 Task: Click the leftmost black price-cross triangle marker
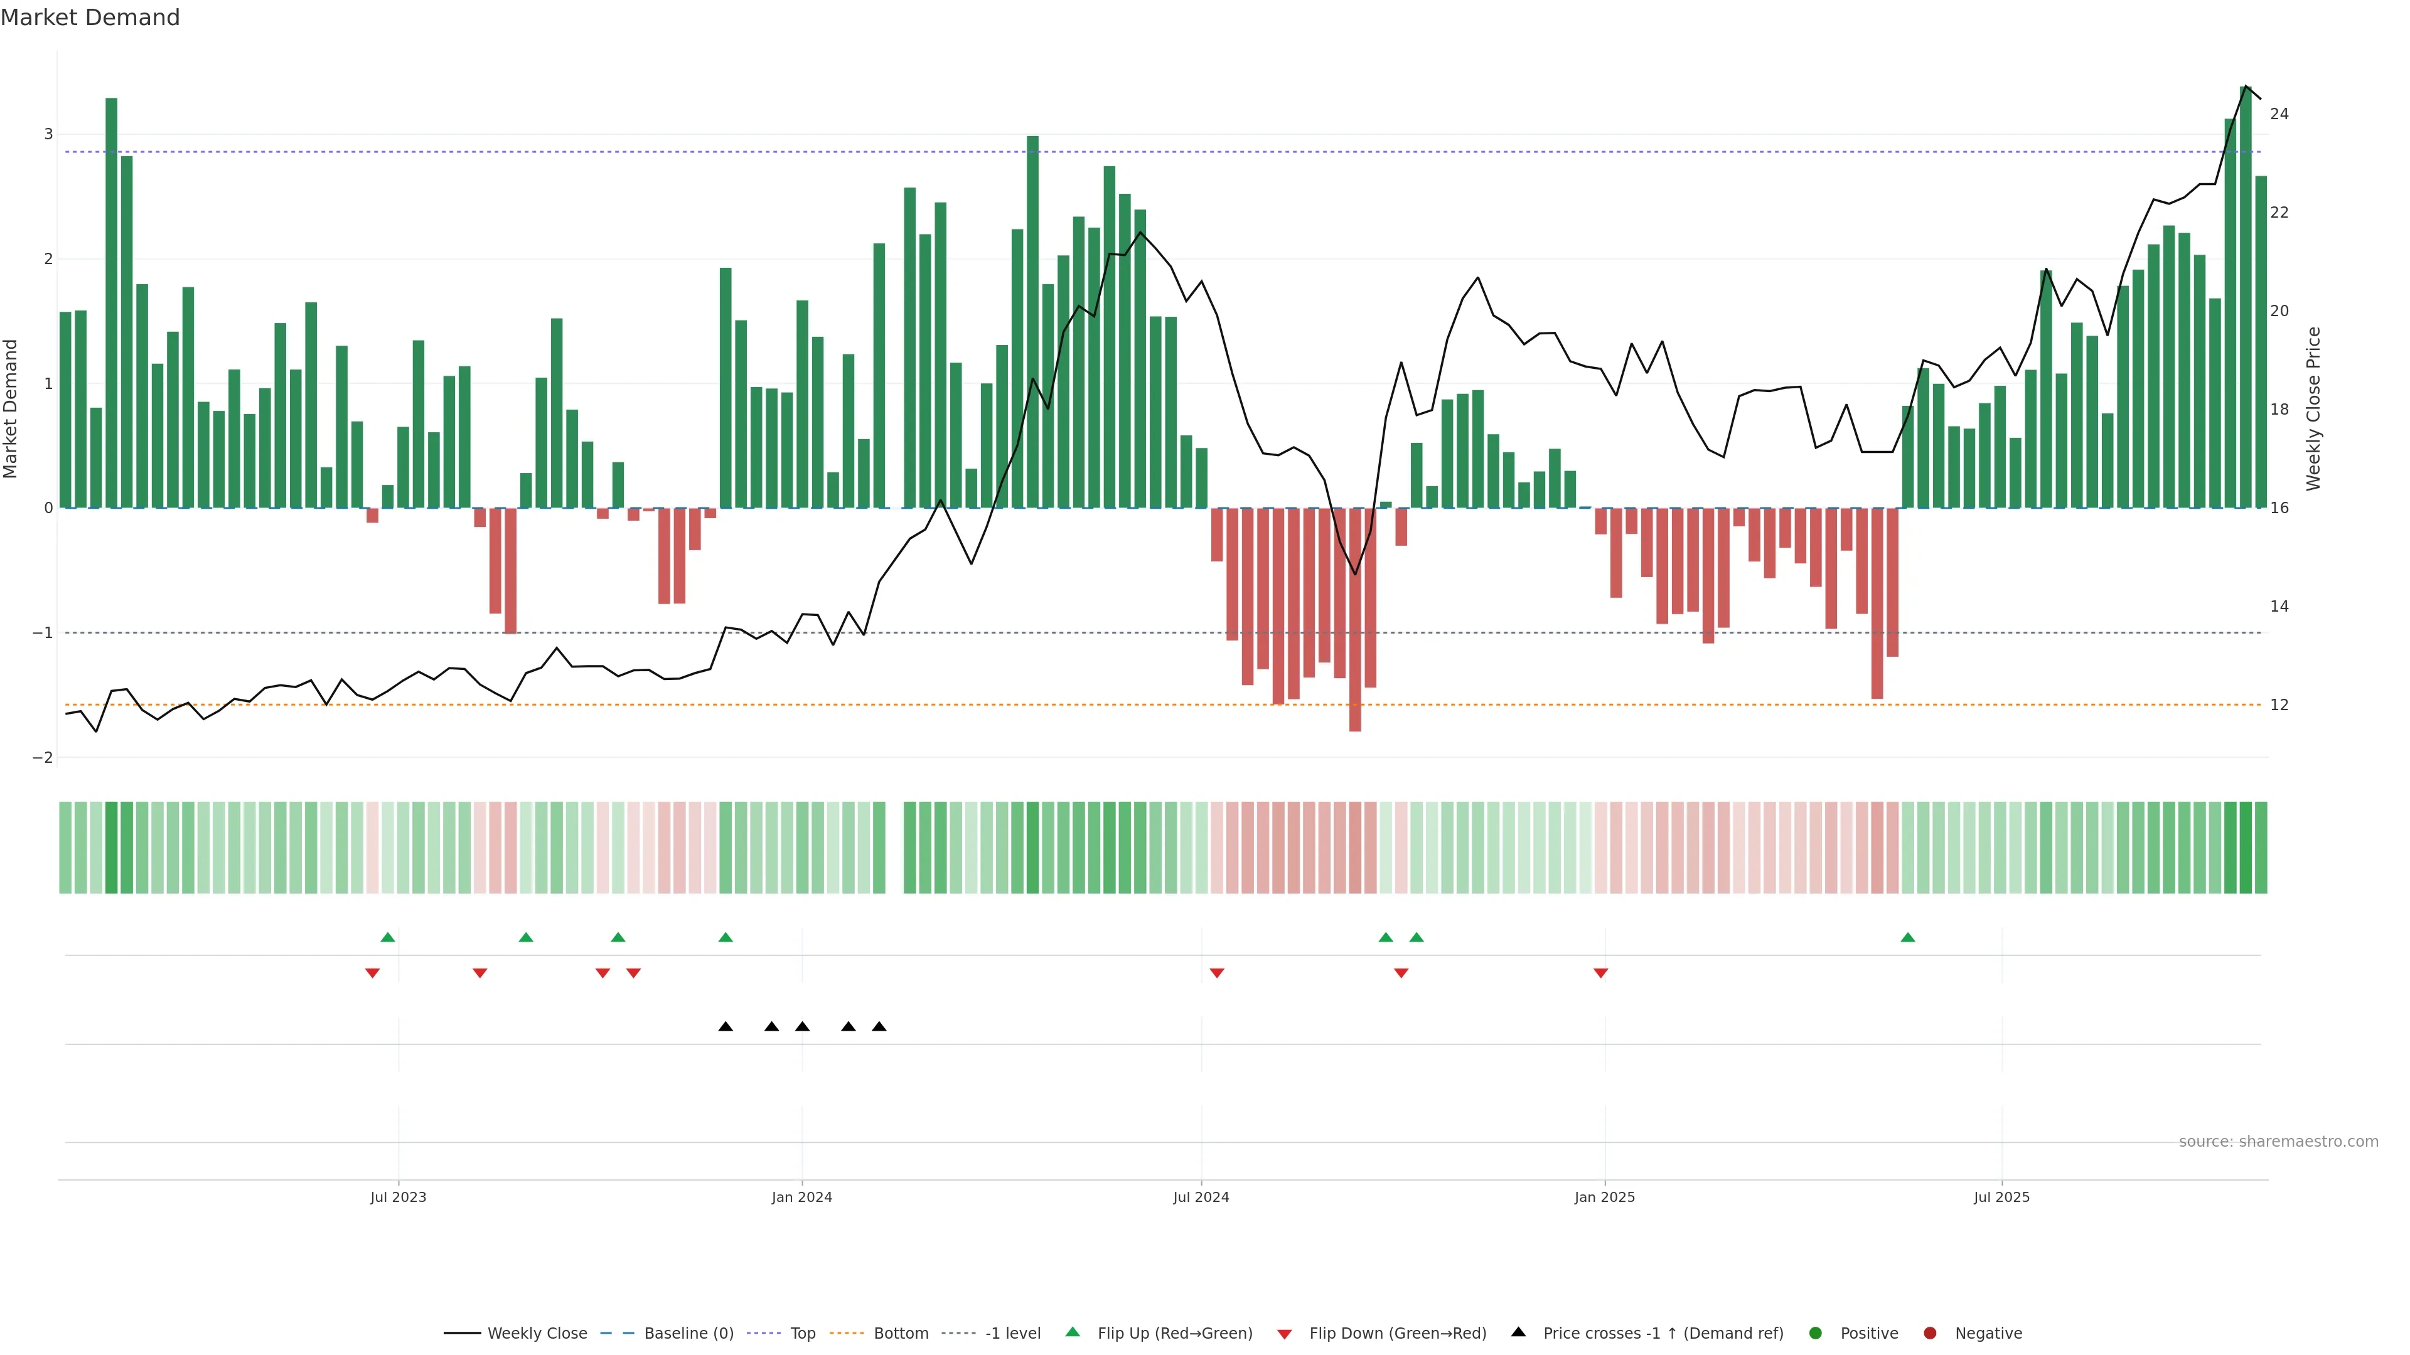tap(725, 1027)
